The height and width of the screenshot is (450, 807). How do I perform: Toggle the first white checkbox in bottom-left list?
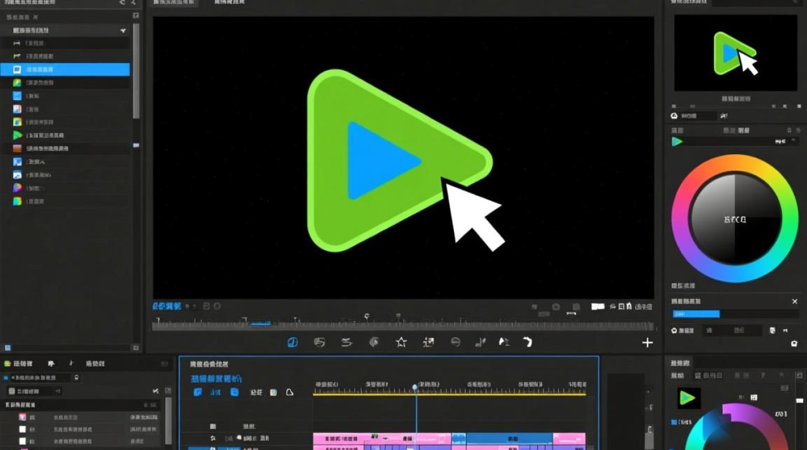point(23,430)
